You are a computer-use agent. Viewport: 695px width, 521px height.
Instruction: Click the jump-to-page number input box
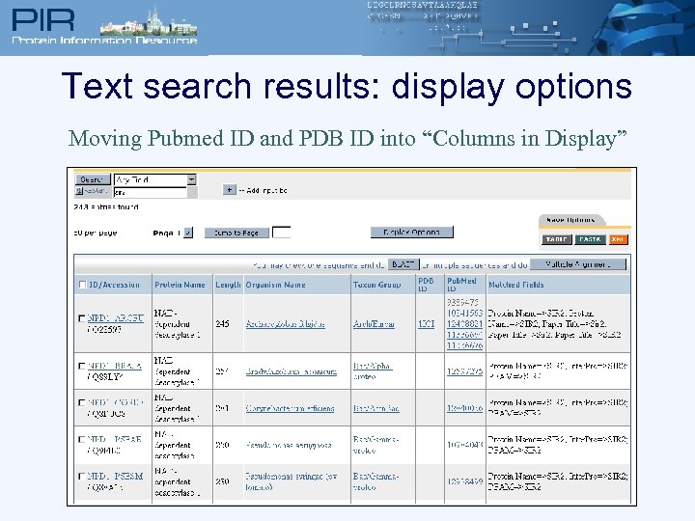[282, 233]
